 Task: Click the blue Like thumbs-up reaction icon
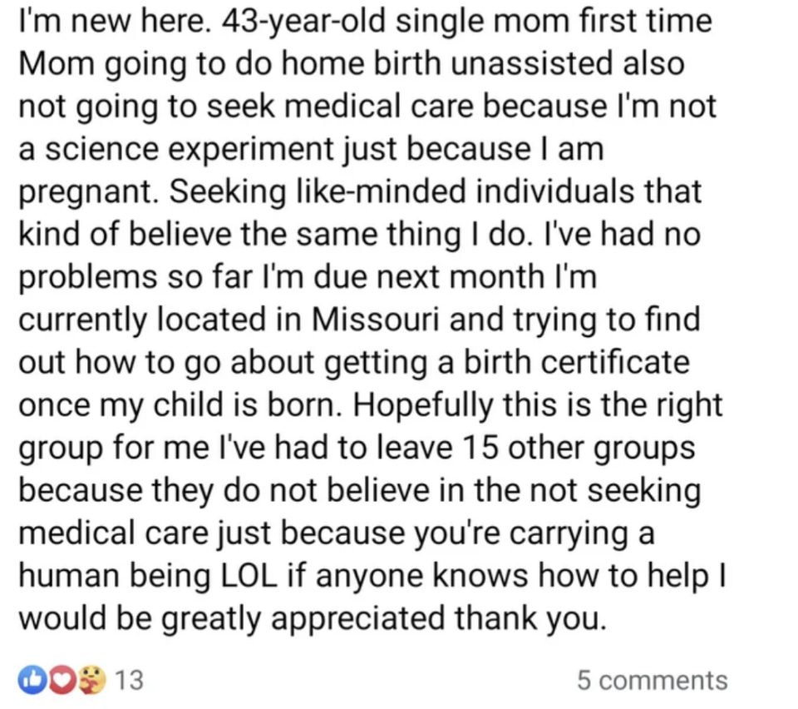31,681
